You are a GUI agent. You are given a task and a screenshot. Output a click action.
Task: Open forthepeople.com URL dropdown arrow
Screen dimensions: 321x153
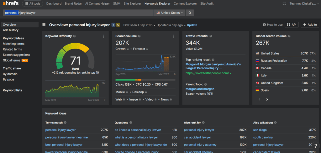click(x=230, y=73)
